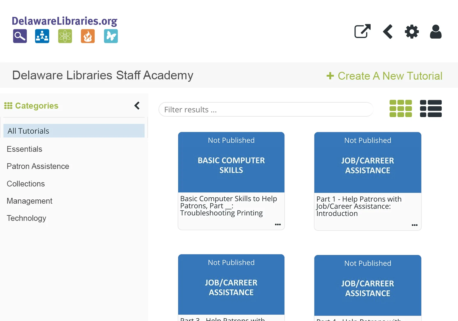Click the purple magnifying glass search icon
This screenshot has height=321, width=458.
tap(20, 36)
